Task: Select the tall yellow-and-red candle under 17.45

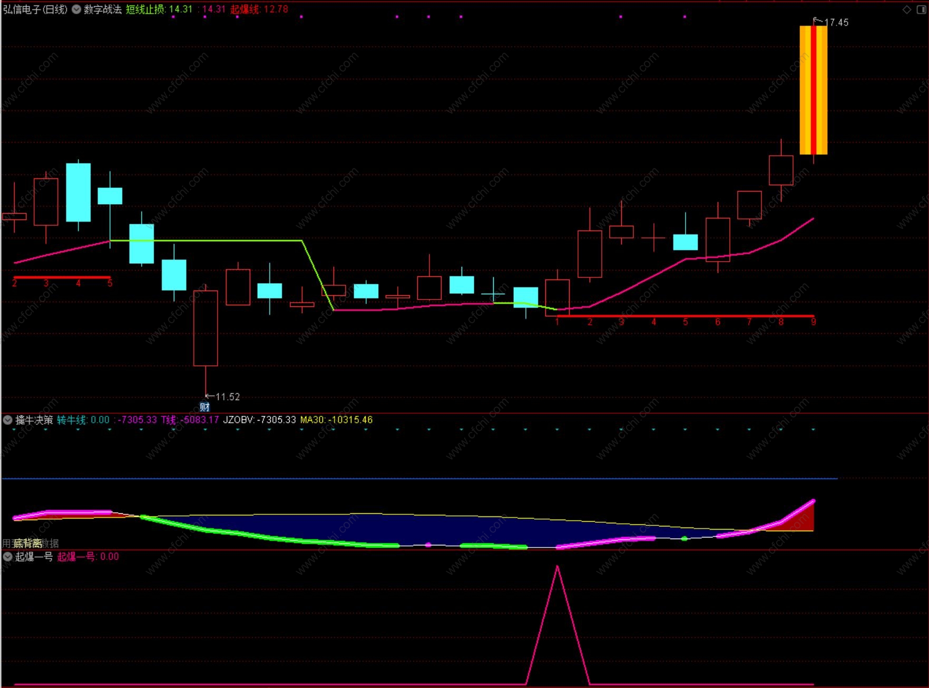Action: (814, 90)
